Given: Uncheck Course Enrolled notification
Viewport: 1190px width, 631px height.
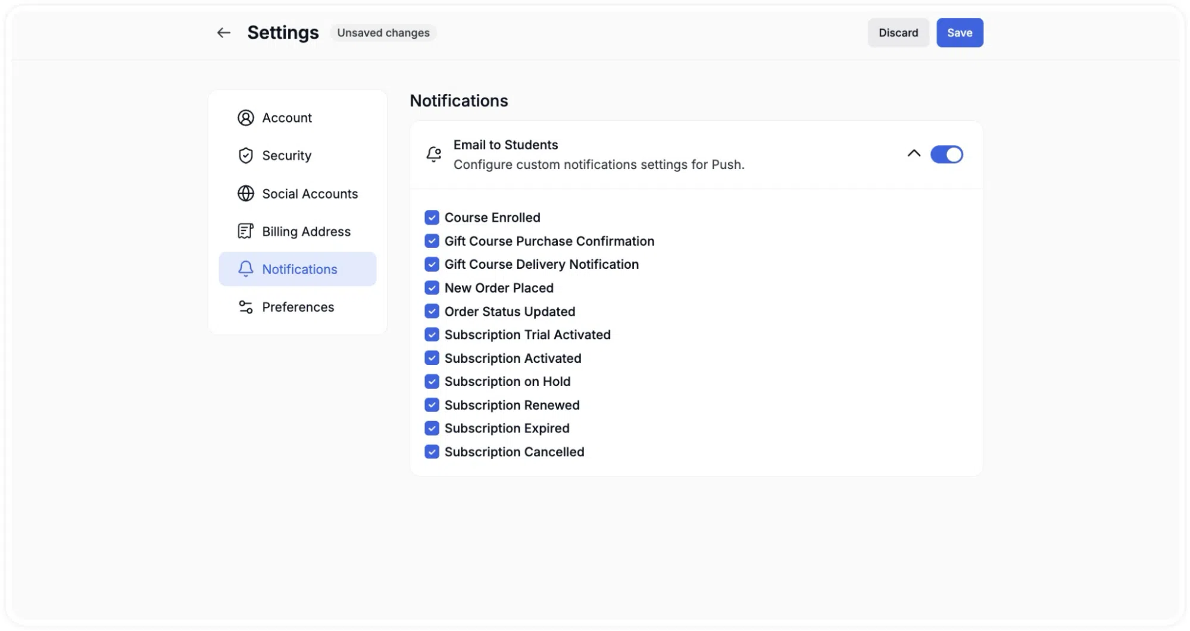Looking at the screenshot, I should click(432, 218).
